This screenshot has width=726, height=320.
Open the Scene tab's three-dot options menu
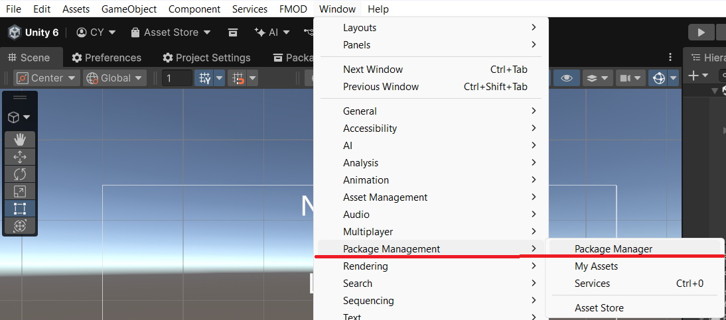pos(670,58)
